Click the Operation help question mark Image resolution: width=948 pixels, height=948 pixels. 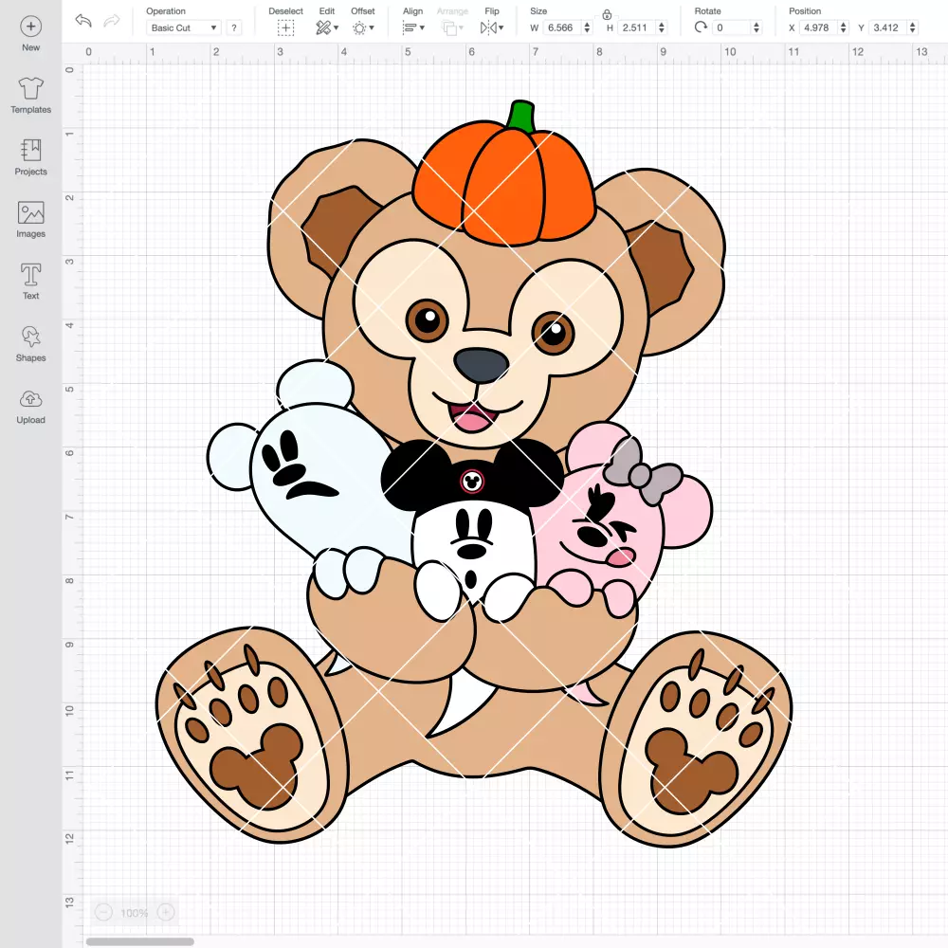pos(234,27)
